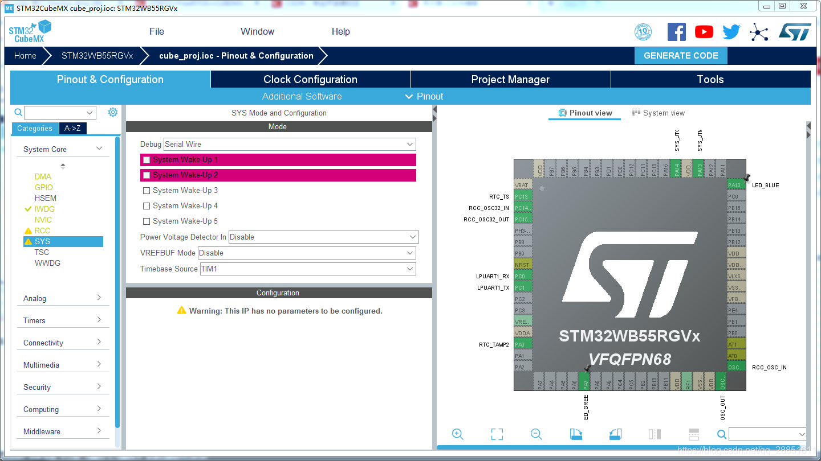
Task: Switch to System view
Action: (659, 113)
